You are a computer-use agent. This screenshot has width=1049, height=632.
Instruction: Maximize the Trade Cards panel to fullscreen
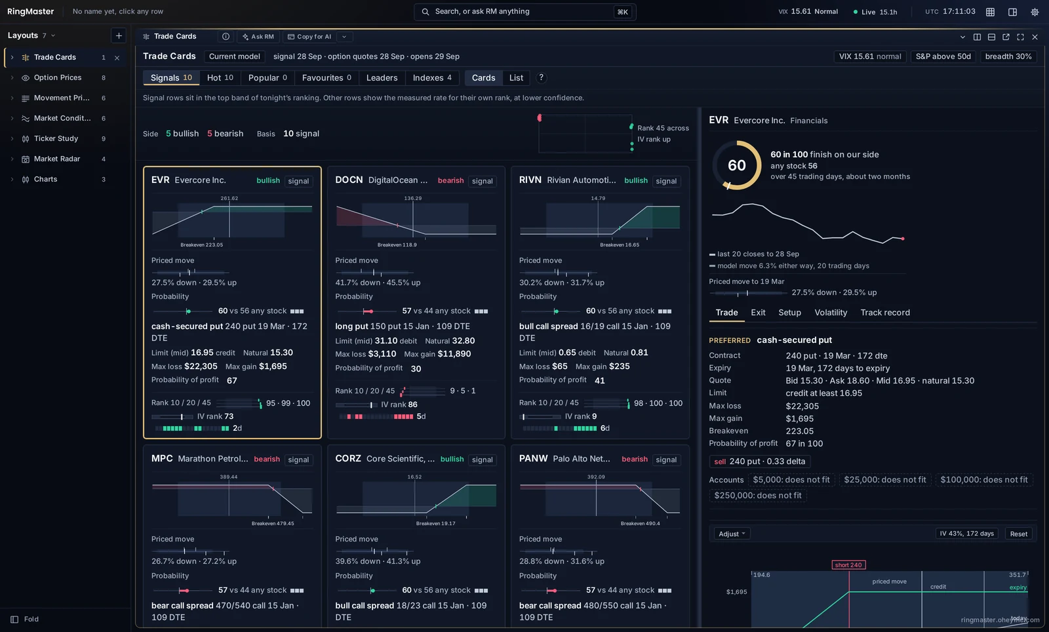click(1020, 37)
